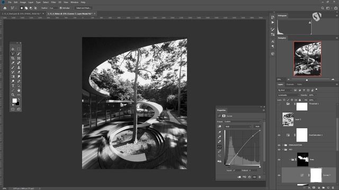The image size is (339, 190).
Task: Select the Gradient tool
Action: [13, 77]
